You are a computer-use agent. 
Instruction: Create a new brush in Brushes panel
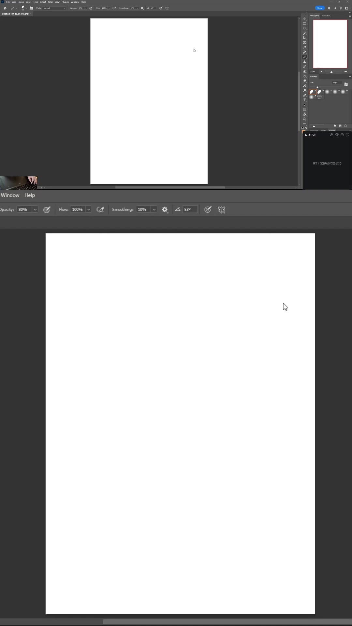[340, 126]
